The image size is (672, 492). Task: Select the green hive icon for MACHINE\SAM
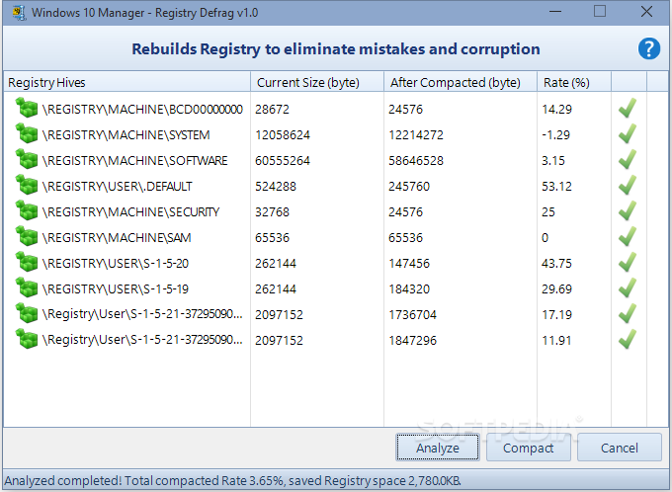[x=27, y=236]
